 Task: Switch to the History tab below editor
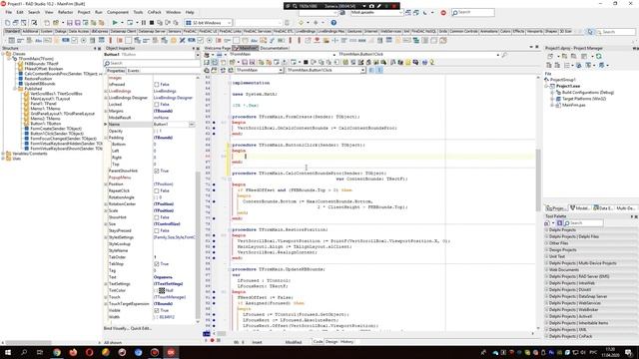pos(346,342)
